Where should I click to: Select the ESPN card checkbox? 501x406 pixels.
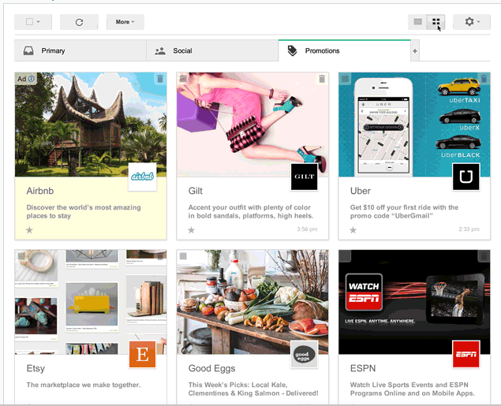345,256
